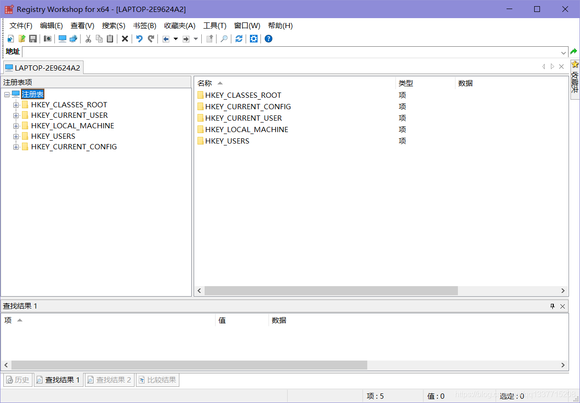The height and width of the screenshot is (403, 580).
Task: Click the clipboard paste icon
Action: tap(110, 39)
